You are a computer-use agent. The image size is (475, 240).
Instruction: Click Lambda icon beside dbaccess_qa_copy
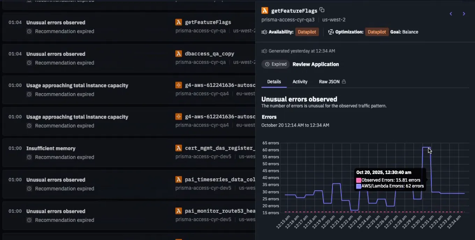178,53
